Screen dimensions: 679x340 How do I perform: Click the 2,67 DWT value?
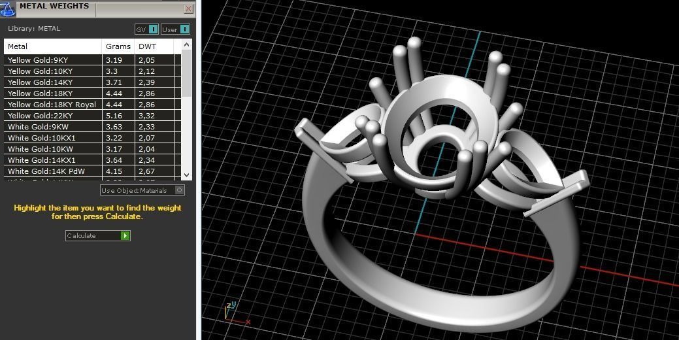(146, 171)
